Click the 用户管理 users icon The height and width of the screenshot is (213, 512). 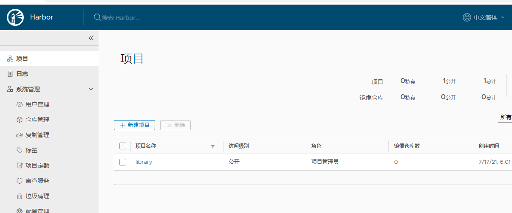[x=19, y=104]
